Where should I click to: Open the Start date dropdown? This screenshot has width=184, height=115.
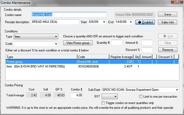coord(104,22)
